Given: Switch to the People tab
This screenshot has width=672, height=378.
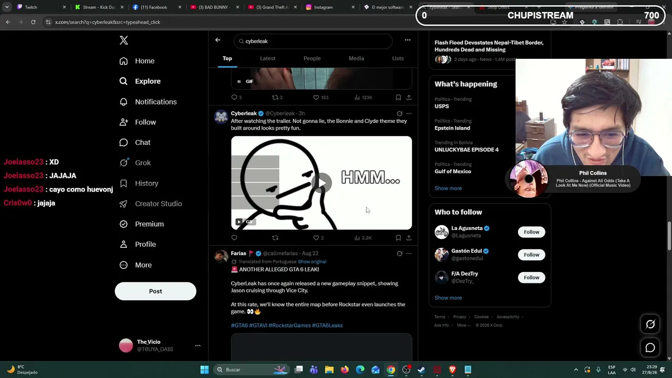Looking at the screenshot, I should (x=312, y=58).
